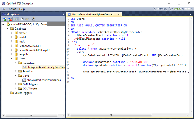The image size is (194, 119).
Task: Open the File menu
Action: tap(4, 9)
